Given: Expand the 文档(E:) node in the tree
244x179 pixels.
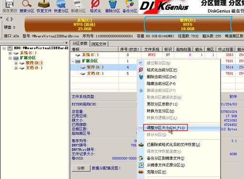Looking at the screenshot, I should (x=16, y=68).
